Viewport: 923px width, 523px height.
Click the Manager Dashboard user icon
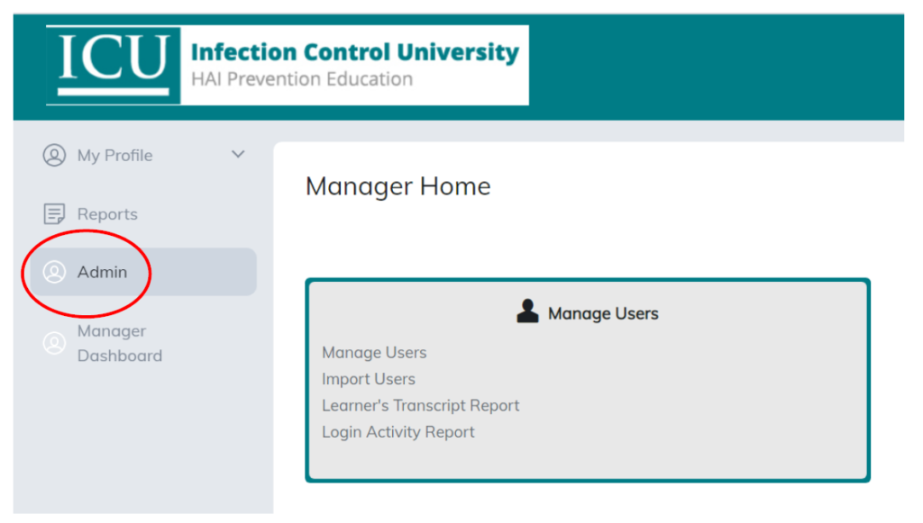[x=53, y=343]
